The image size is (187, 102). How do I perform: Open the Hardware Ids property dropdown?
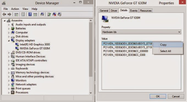click(141, 32)
